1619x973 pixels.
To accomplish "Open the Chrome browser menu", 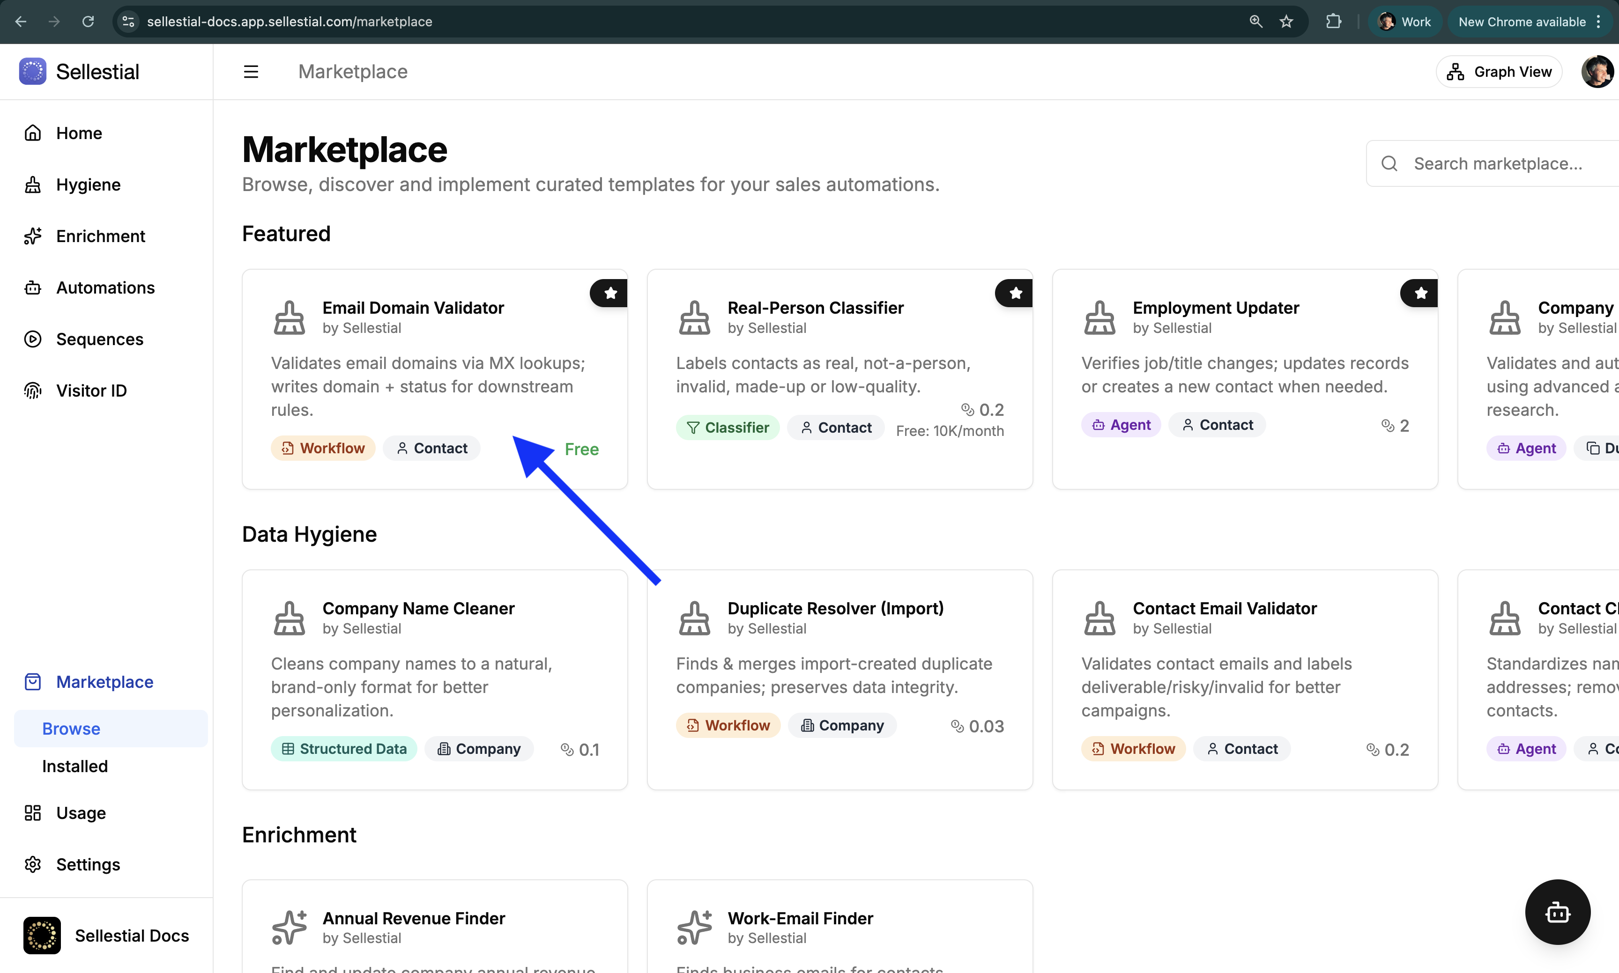I will [1599, 21].
